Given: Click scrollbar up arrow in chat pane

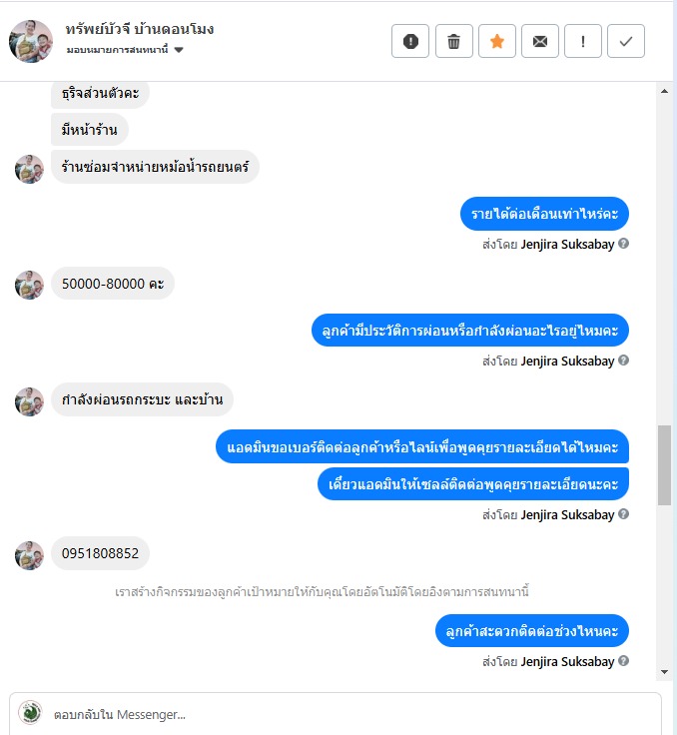Looking at the screenshot, I should point(664,91).
